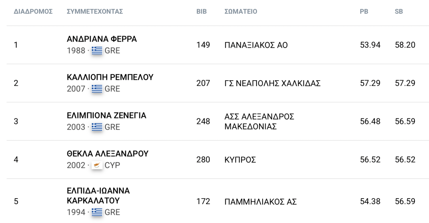Click club ΑΣΣ ΑΛΕΞΑΝΔΡΟΣ ΜΑΚΕΔΟΝΙΑΣ

pos(260,122)
